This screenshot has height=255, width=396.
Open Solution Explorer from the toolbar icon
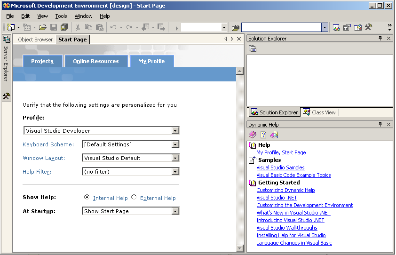[x=336, y=27]
